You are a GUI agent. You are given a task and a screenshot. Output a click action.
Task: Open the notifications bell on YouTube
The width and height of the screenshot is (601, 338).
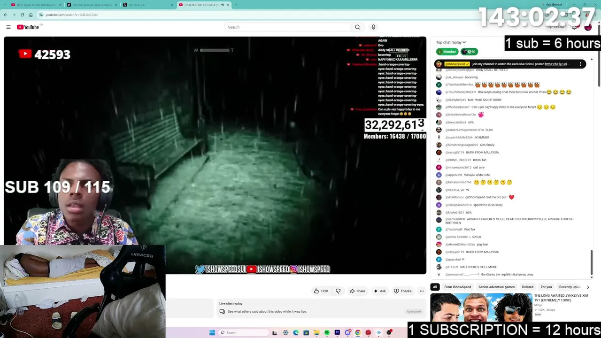coord(574,27)
